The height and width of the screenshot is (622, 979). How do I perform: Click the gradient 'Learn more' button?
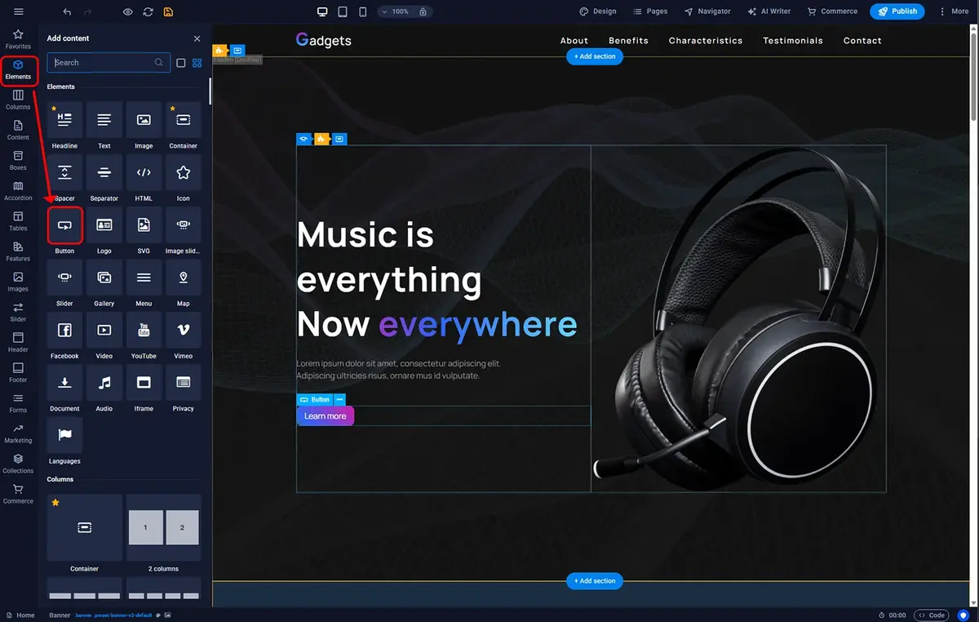coord(325,416)
